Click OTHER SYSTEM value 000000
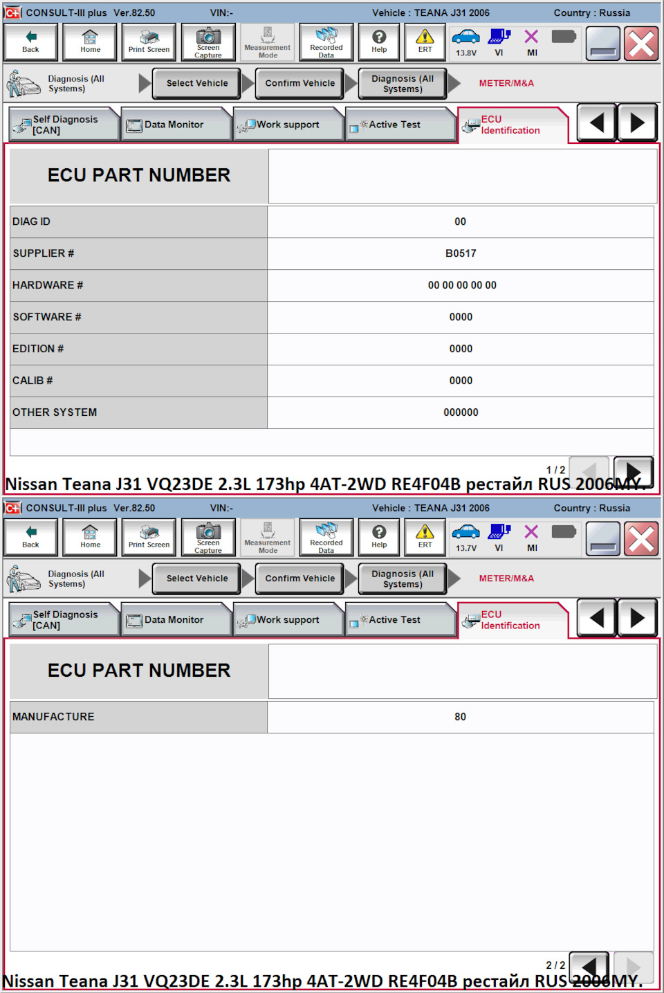The width and height of the screenshot is (664, 993). click(461, 412)
